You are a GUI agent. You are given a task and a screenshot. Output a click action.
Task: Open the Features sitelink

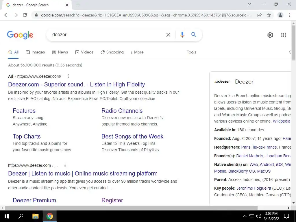click(24, 111)
